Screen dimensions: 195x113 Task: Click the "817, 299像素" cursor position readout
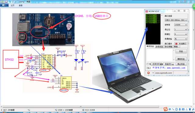tap(9, 110)
